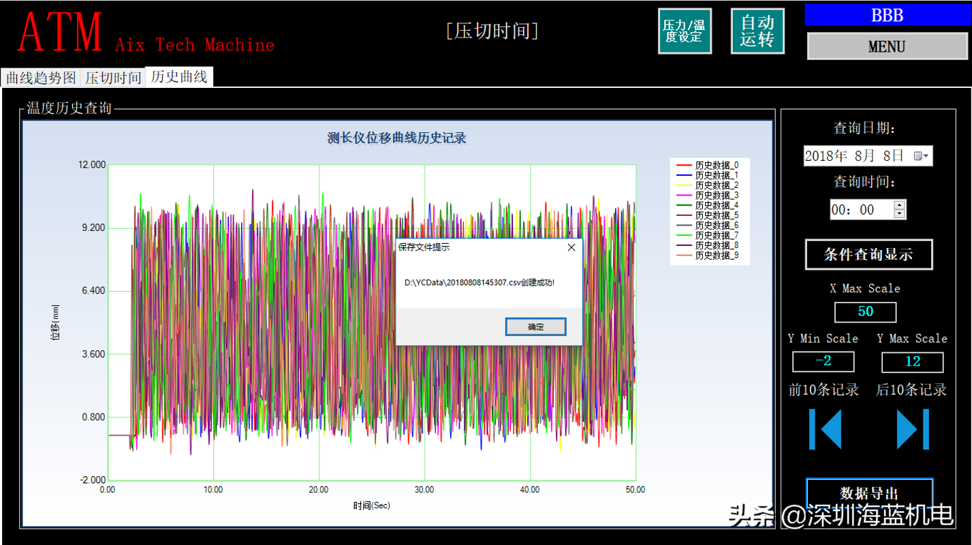This screenshot has height=545, width=972.
Task: Click legend entry 历史数据_3
Action: (707, 196)
